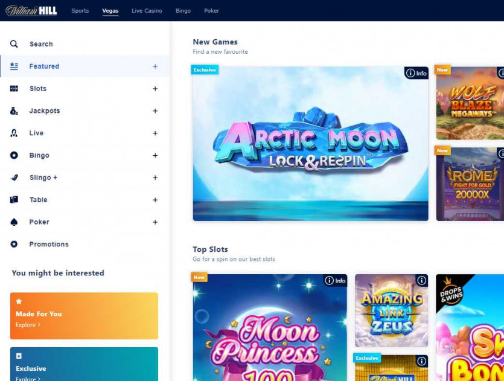Click the Bingo ball icon
This screenshot has width=504, height=381.
(x=14, y=155)
